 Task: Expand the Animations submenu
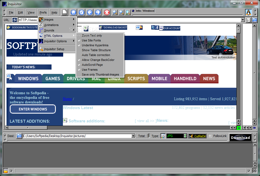coord(57,25)
